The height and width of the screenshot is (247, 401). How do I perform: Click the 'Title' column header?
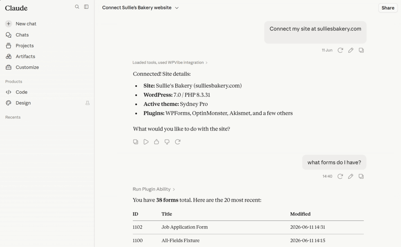click(x=166, y=214)
